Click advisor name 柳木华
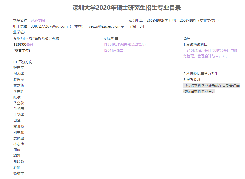The image size is (245, 179). (x=19, y=74)
